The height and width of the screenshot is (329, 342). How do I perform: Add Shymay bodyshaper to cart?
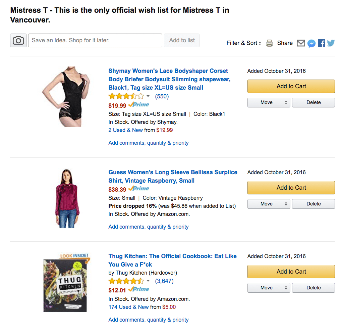point(291,86)
